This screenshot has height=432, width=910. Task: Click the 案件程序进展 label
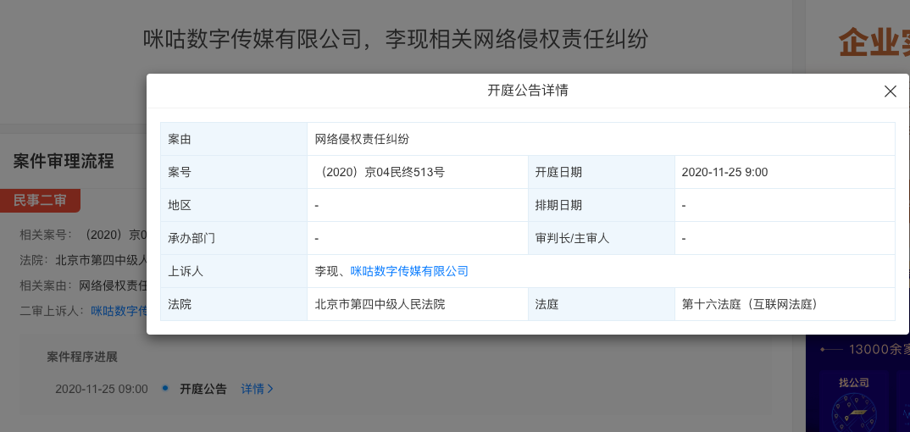82,357
